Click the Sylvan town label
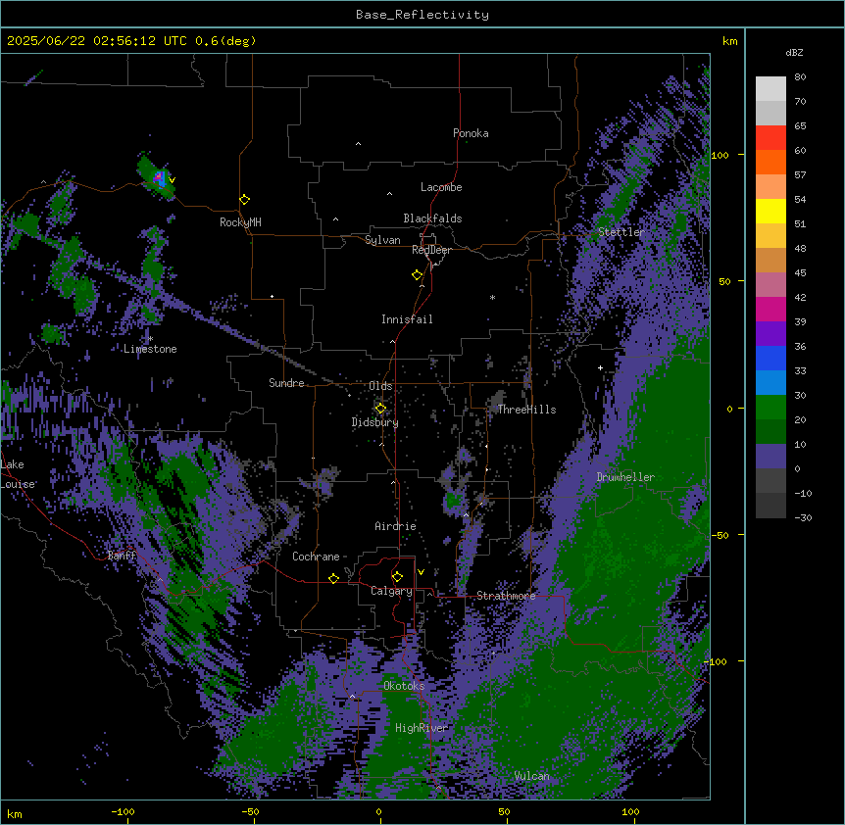The image size is (845, 825). 382,240
